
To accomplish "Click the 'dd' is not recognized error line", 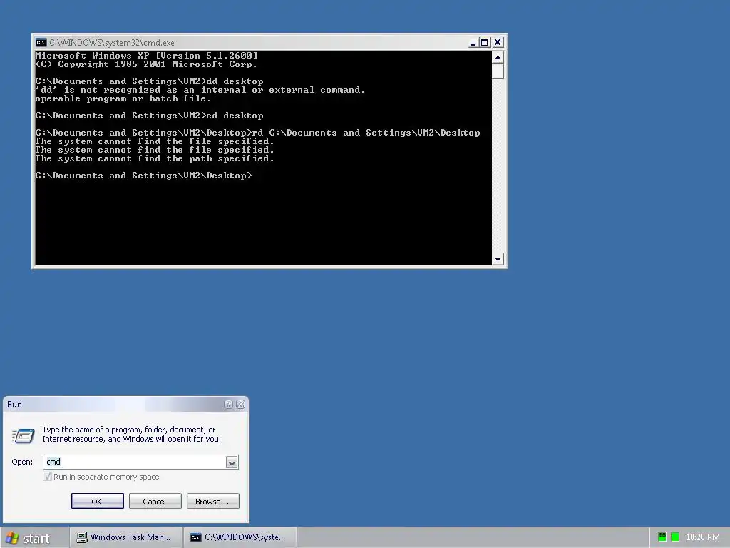I will point(200,90).
